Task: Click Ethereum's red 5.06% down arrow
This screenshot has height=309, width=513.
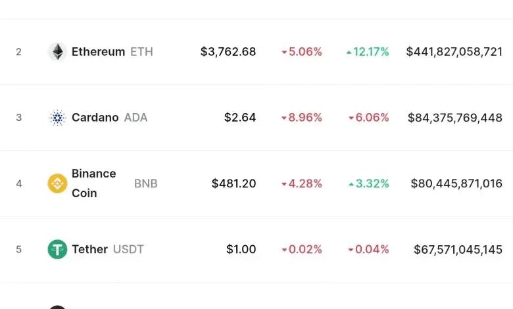Action: click(x=284, y=53)
